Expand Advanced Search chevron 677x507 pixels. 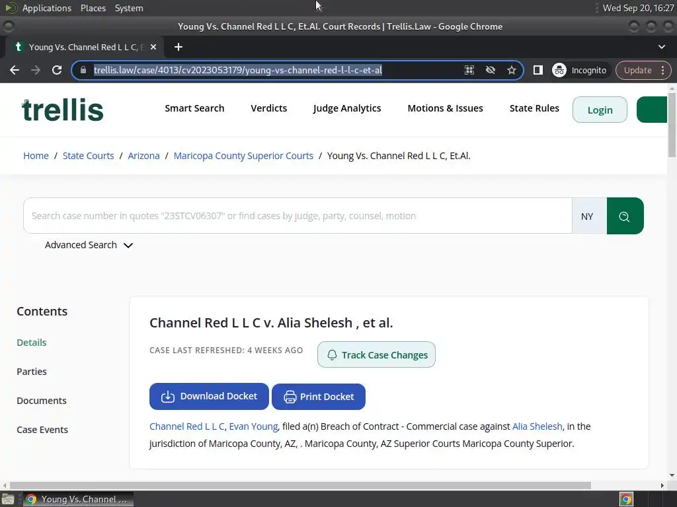coord(128,246)
